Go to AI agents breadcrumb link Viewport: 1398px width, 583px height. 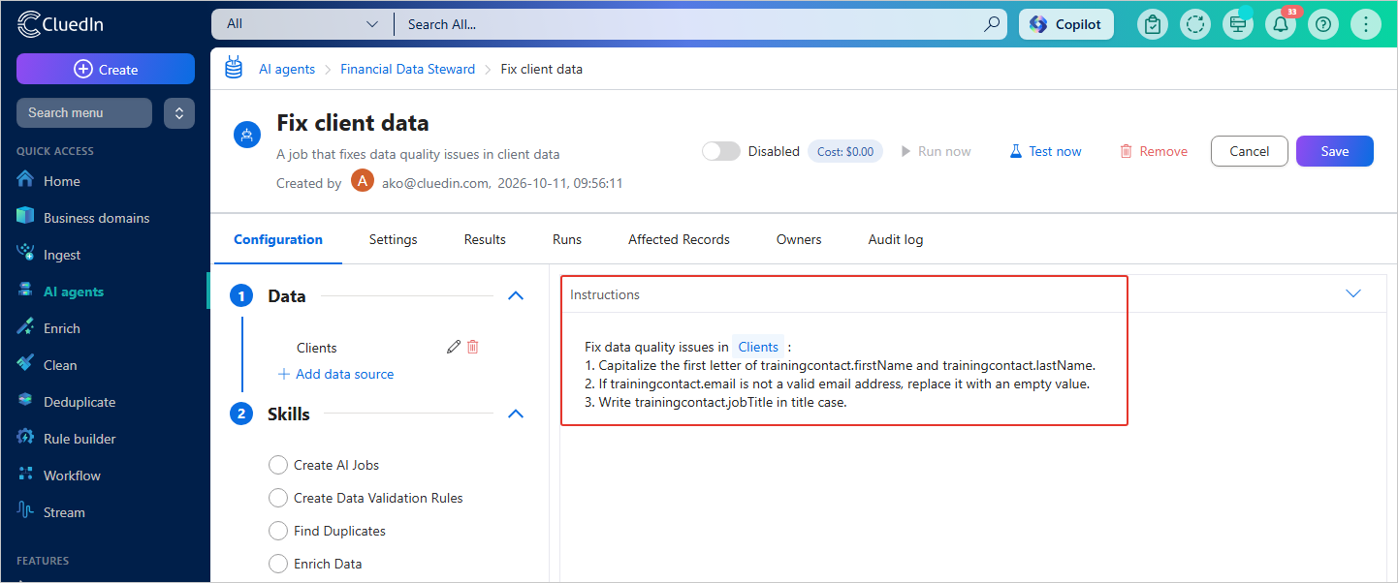(287, 69)
